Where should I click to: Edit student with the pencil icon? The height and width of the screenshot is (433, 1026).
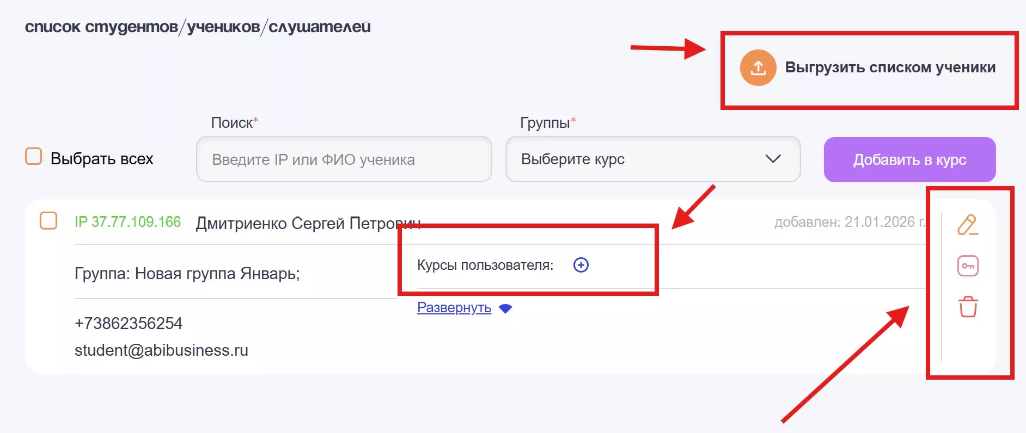tap(968, 225)
